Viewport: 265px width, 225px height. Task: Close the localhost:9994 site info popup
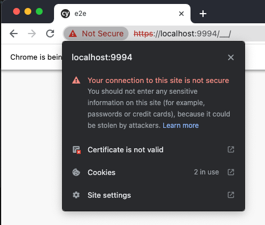(x=231, y=57)
